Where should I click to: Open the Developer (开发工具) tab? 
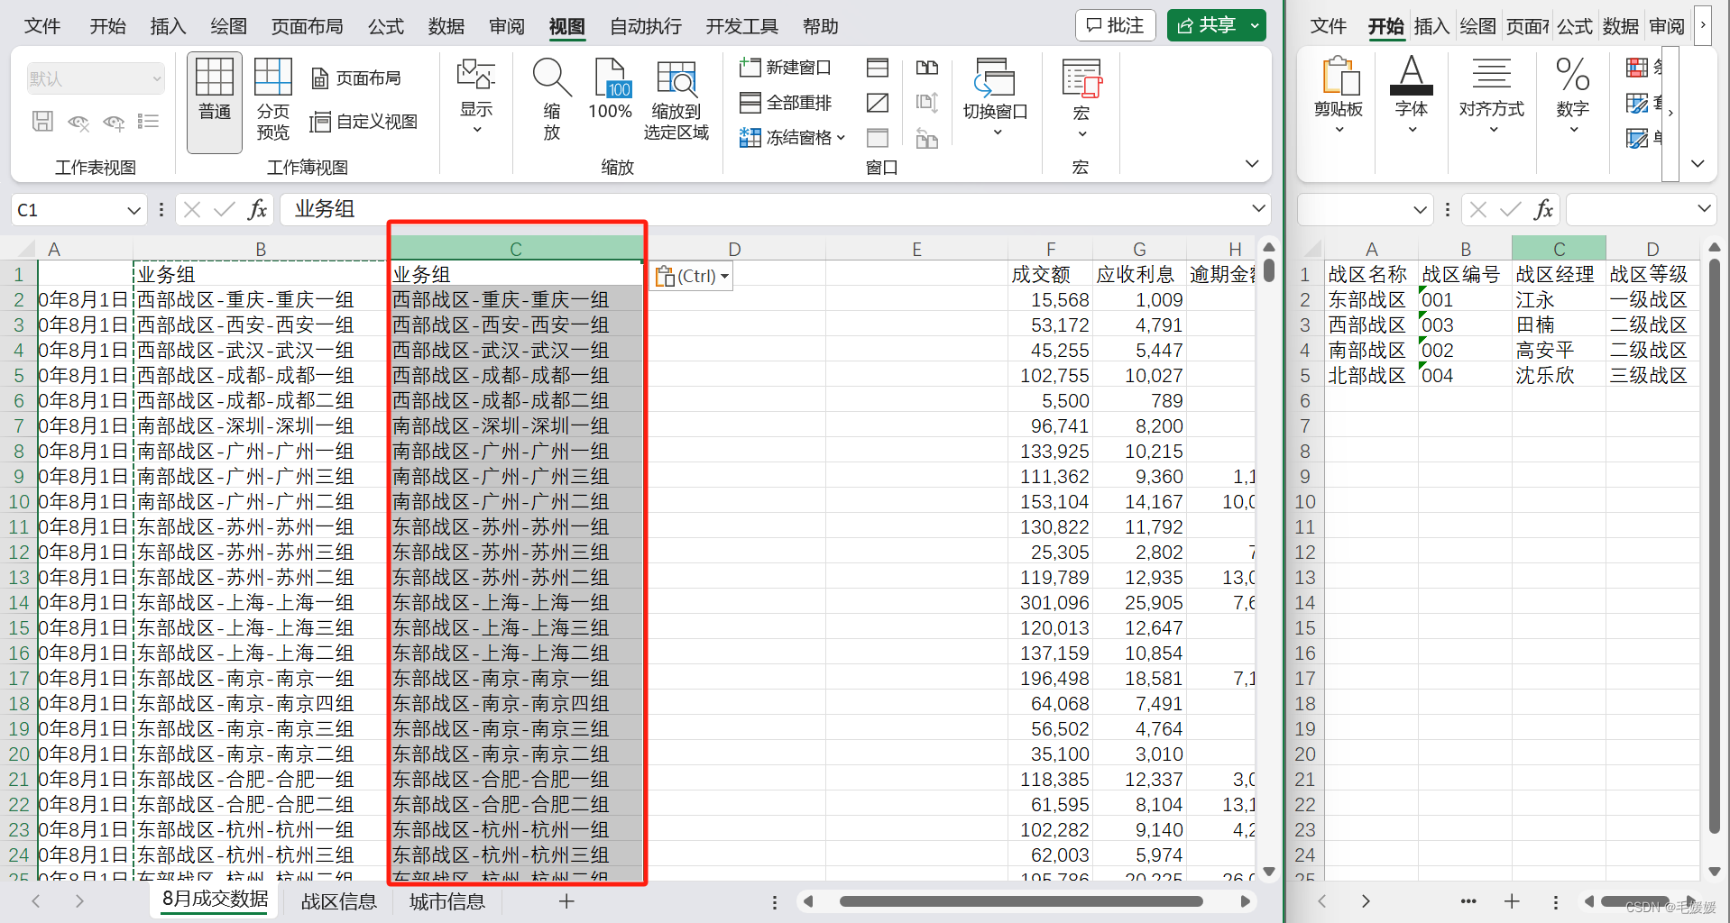click(x=741, y=26)
